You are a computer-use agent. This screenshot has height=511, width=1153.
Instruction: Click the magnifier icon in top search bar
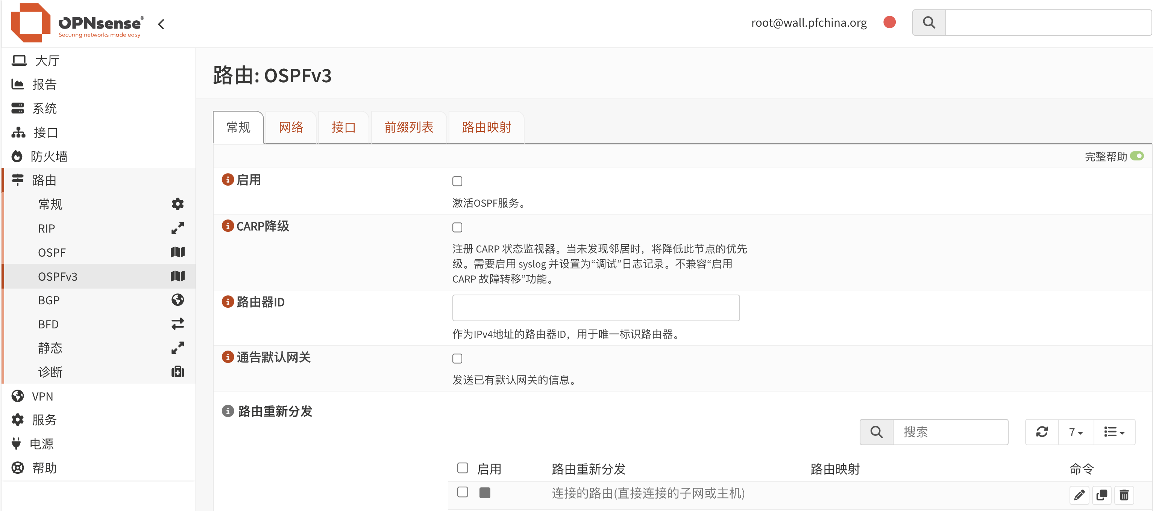coord(929,22)
